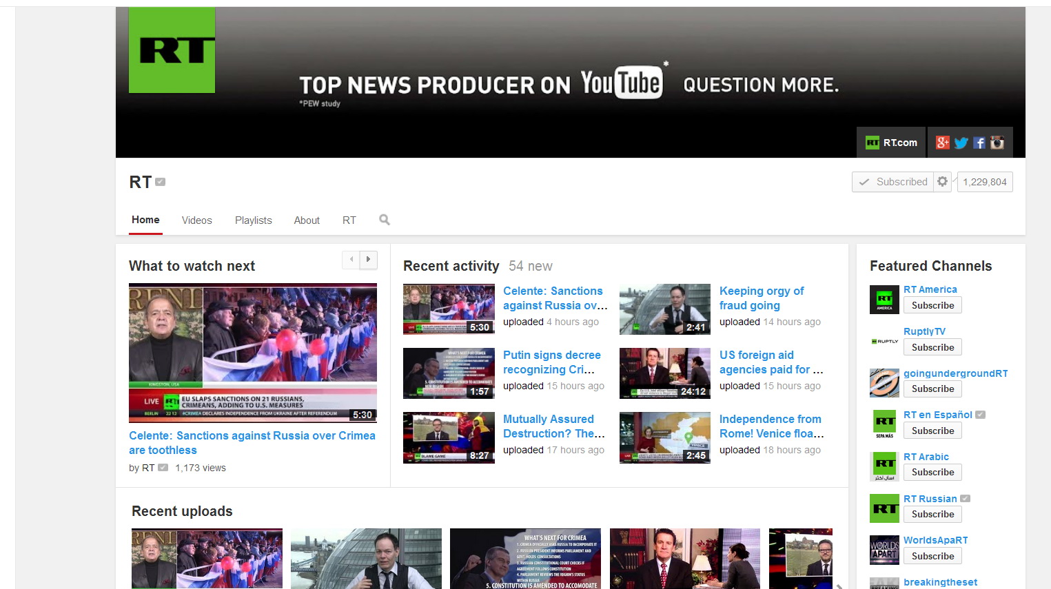Click the verified badge next to RT en Español

pyautogui.click(x=980, y=415)
